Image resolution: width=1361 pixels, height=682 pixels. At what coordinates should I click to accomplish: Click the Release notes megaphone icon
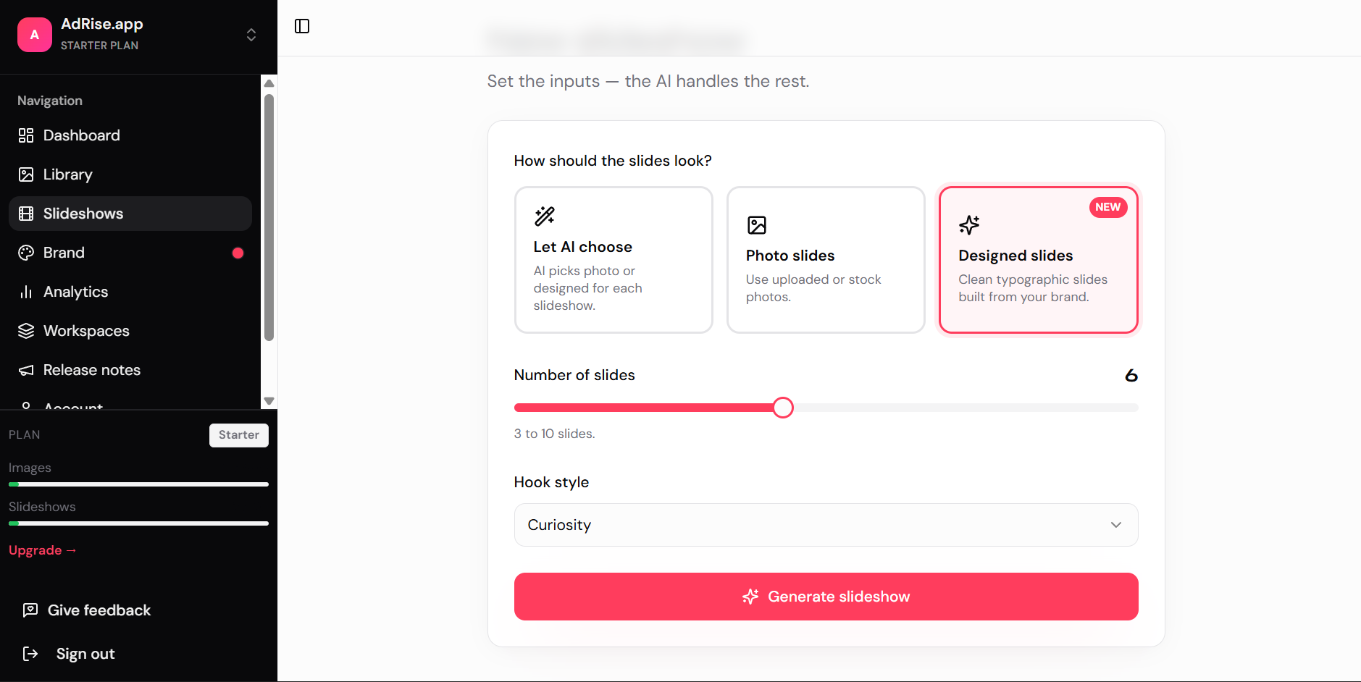click(26, 370)
